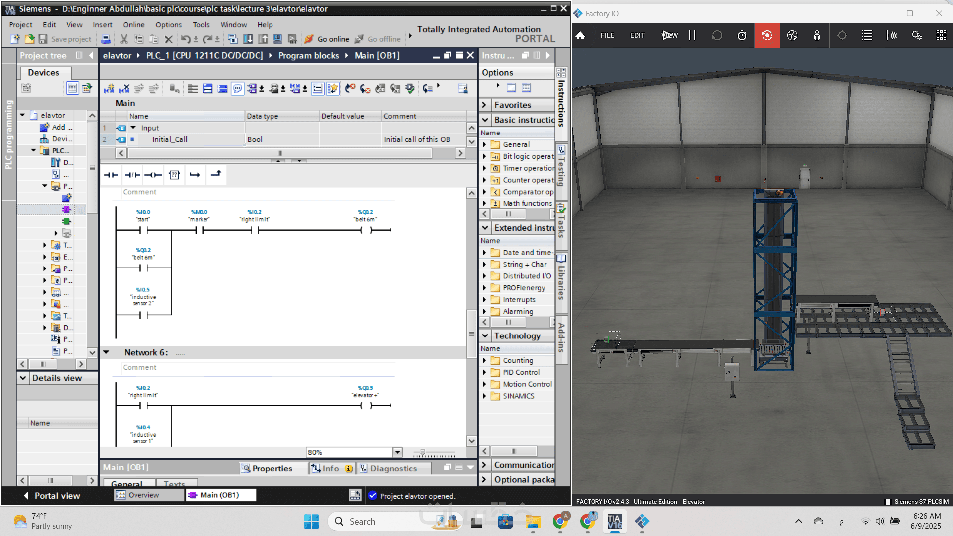This screenshot has width=953, height=536.
Task: Insert a normally closed contact
Action: [x=132, y=175]
